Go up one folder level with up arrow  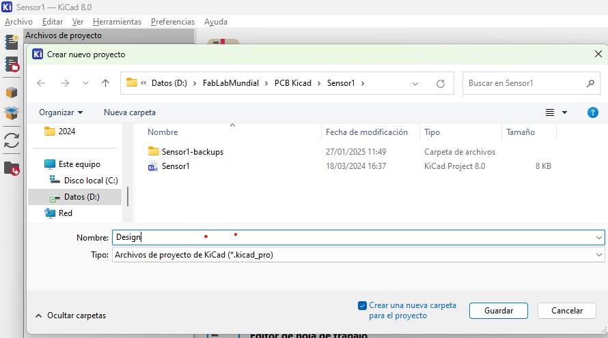(x=105, y=83)
